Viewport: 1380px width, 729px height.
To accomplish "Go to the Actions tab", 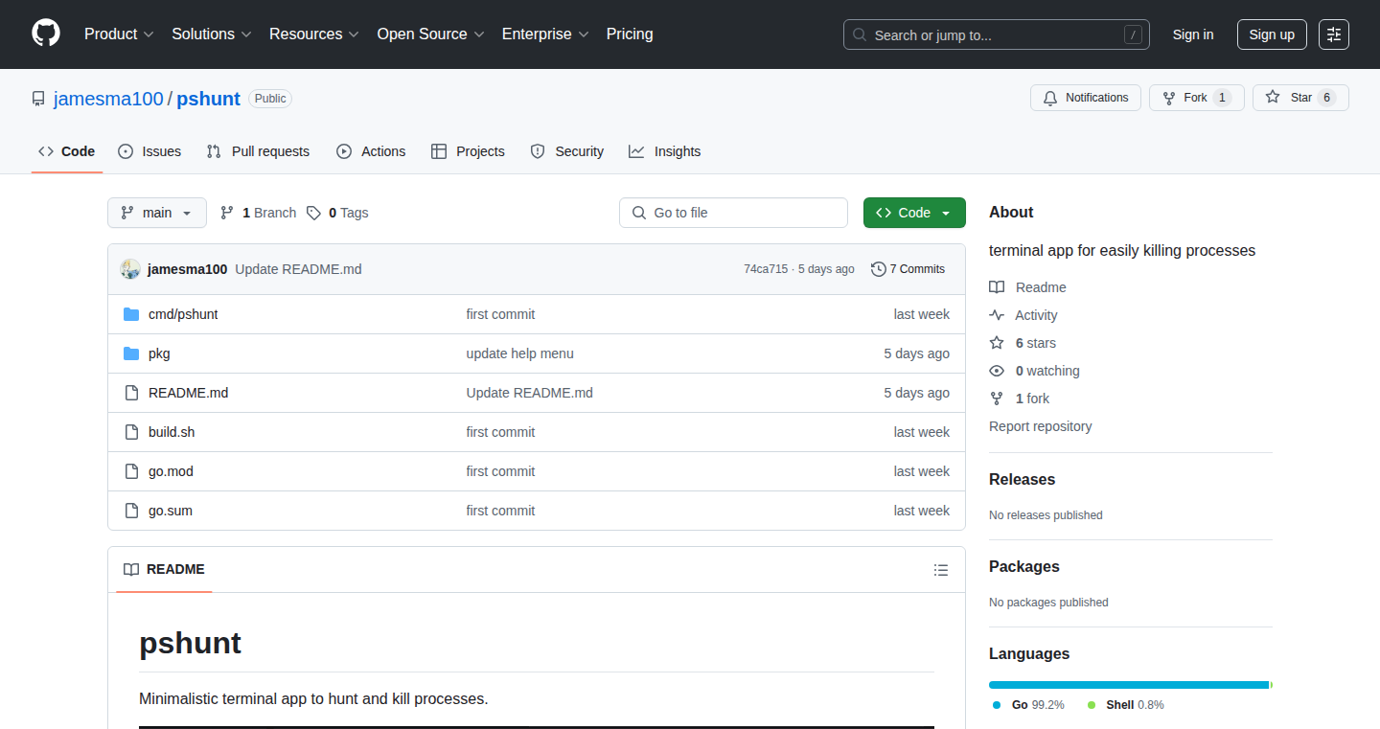I will click(371, 151).
